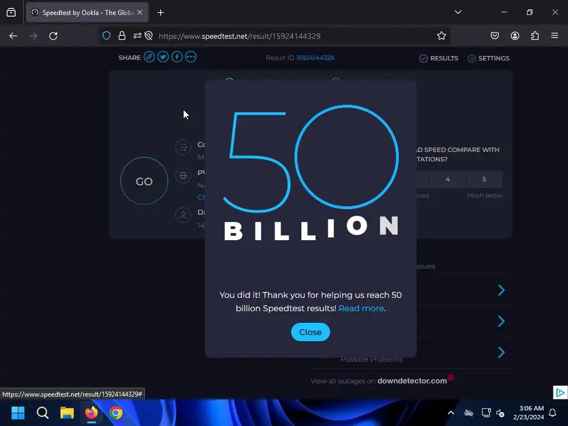
Task: Open Windows taskbar Search
Action: pos(42,413)
